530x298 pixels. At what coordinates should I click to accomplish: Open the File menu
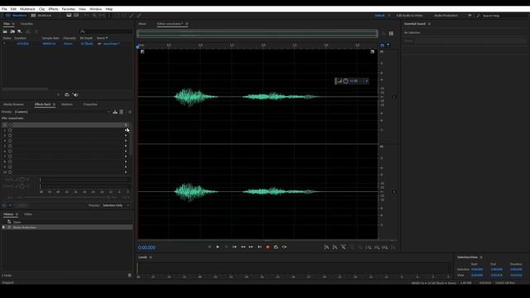coord(4,9)
